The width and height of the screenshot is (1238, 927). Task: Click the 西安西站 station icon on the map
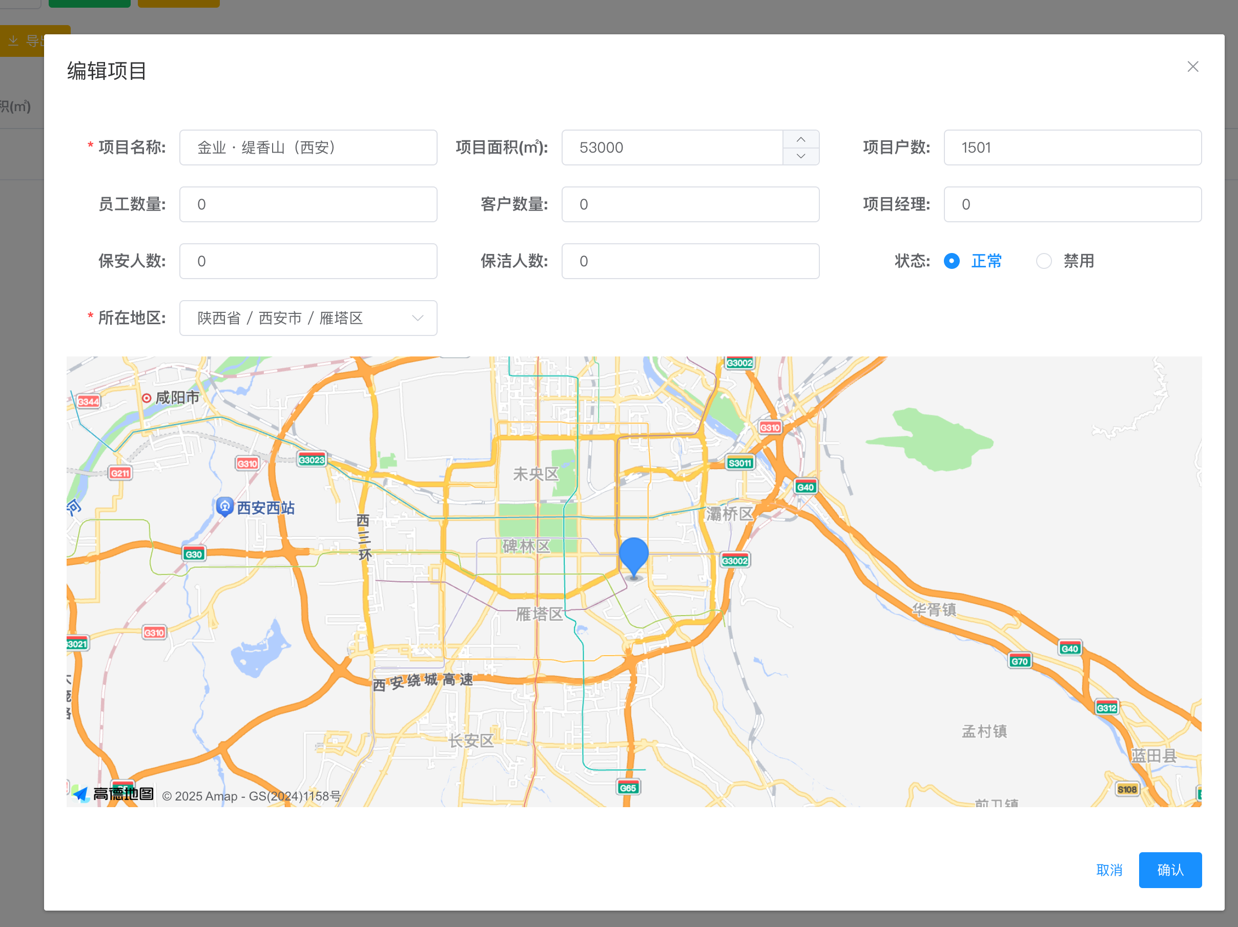[225, 508]
